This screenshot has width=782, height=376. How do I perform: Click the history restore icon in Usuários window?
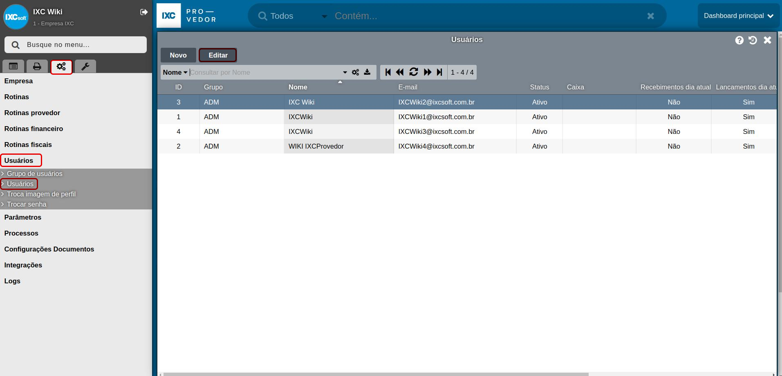[753, 40]
